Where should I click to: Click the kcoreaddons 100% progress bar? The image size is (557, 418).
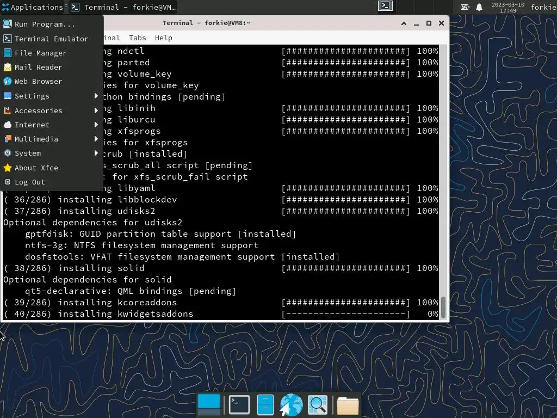tap(345, 303)
